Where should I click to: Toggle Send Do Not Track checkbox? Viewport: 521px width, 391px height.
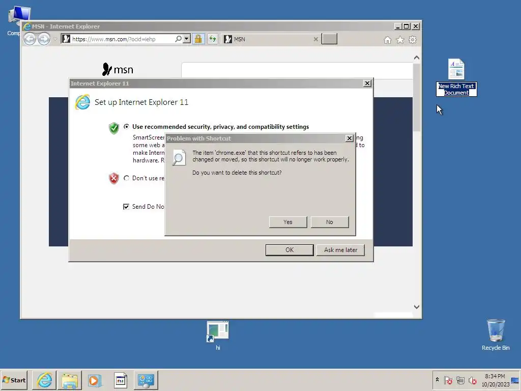coord(126,207)
